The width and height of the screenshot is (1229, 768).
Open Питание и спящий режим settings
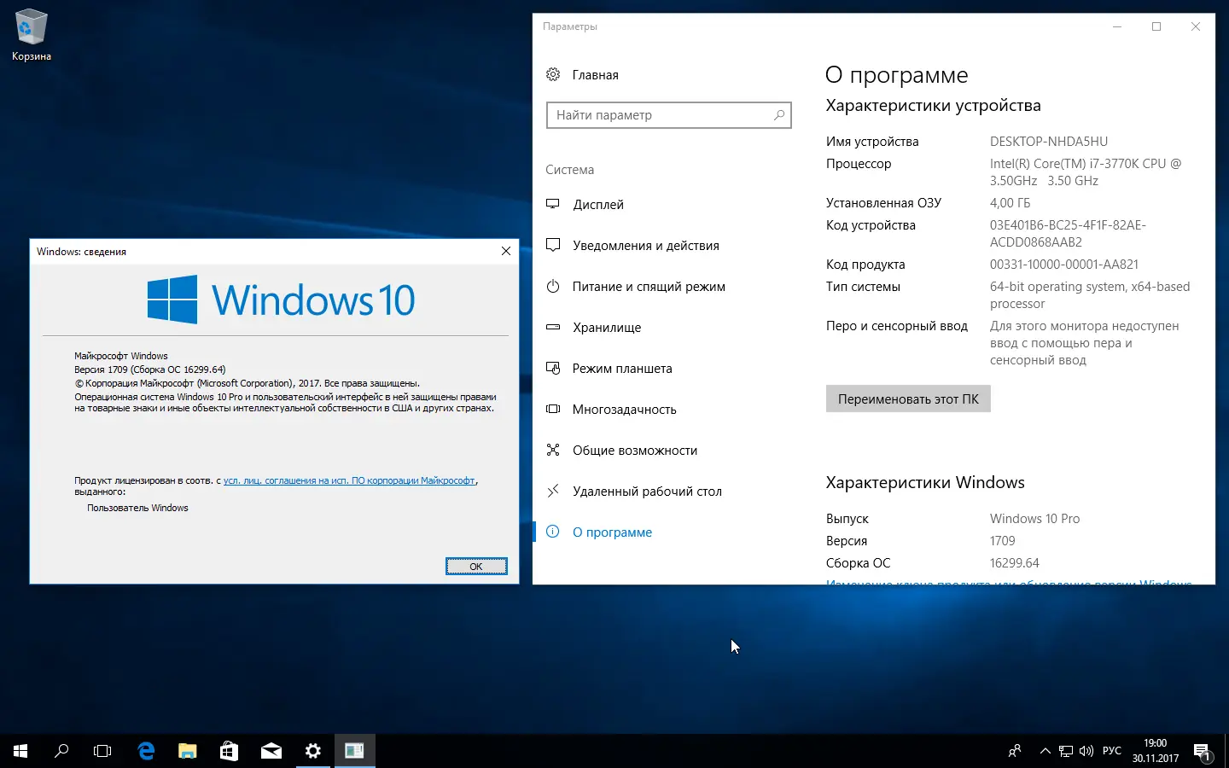(x=648, y=286)
